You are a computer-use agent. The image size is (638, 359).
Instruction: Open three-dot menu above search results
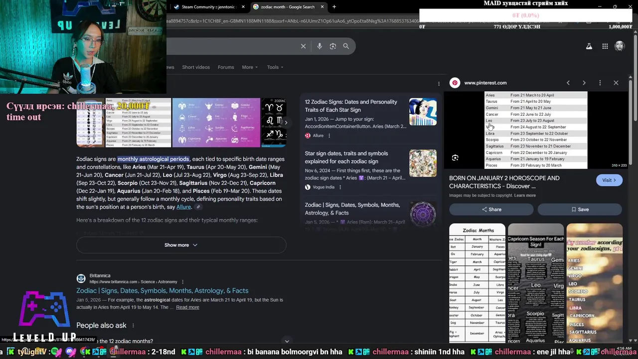pyautogui.click(x=439, y=83)
